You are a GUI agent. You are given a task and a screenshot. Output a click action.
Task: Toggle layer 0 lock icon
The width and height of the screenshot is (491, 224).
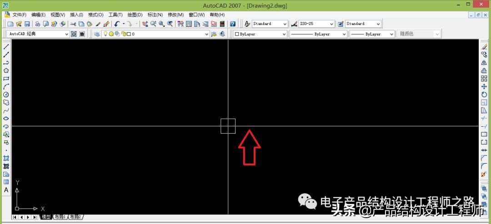click(123, 34)
